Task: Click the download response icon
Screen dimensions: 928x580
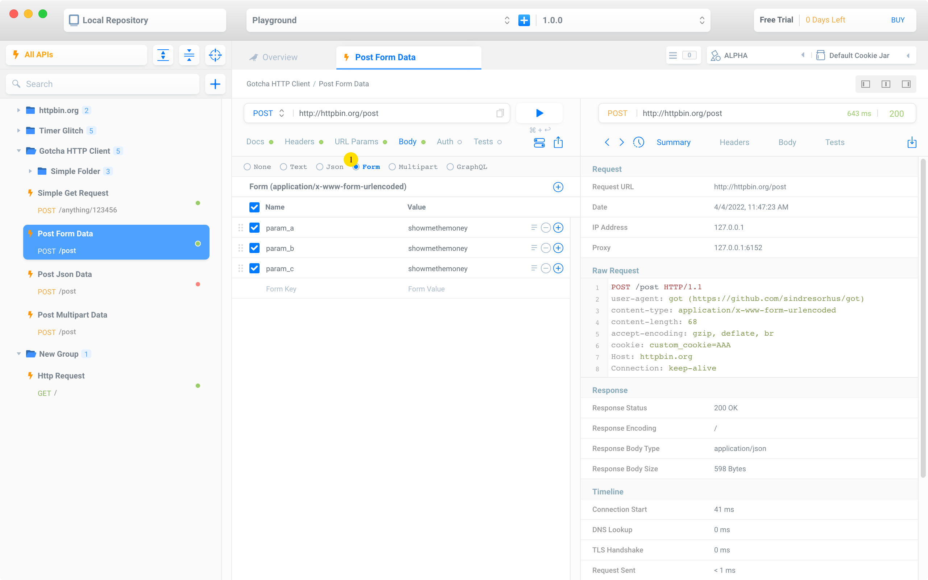Action: coord(912,142)
